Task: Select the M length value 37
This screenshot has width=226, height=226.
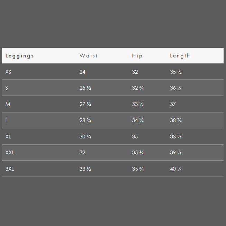Action: pyautogui.click(x=173, y=104)
